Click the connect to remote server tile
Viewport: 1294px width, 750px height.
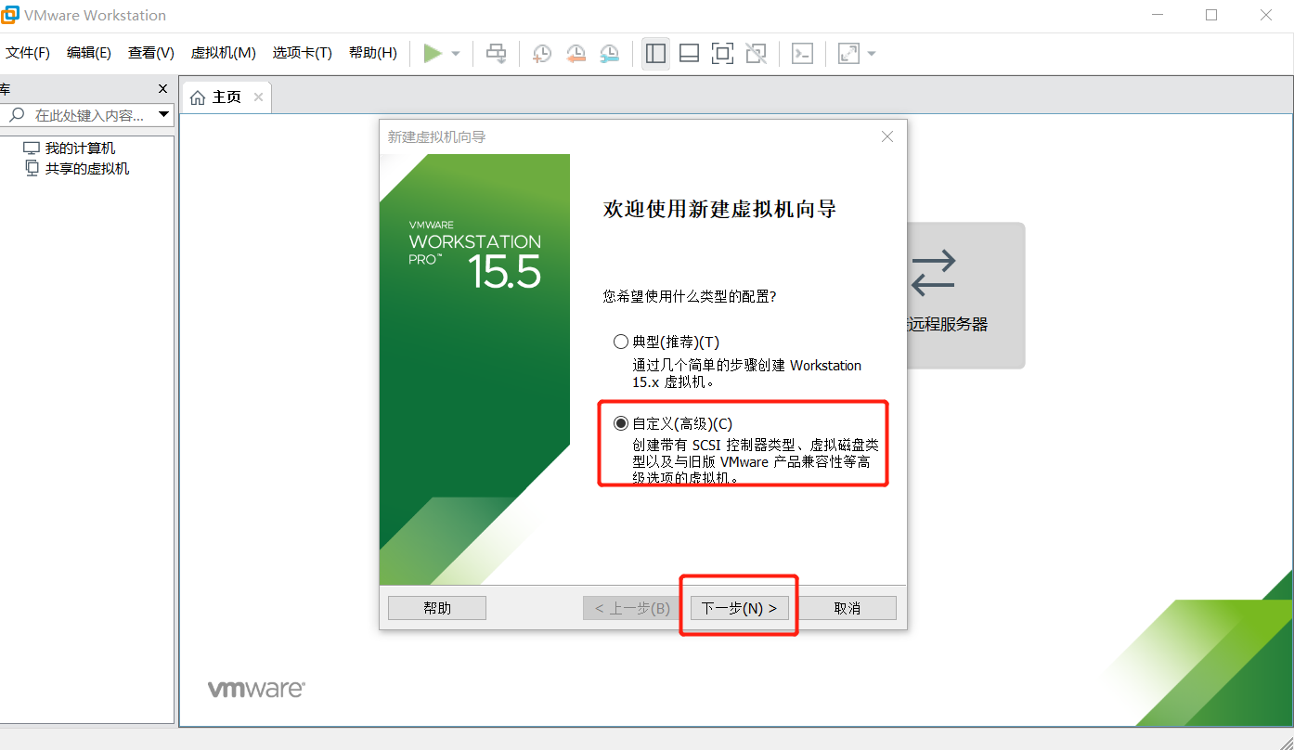[966, 295]
